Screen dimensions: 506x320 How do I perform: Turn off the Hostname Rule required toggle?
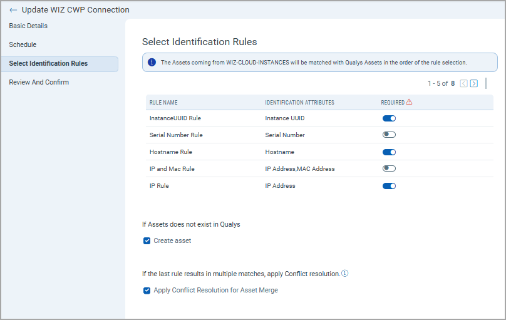(x=389, y=152)
